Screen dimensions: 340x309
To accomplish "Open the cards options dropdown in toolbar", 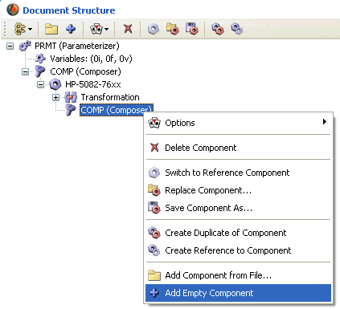I will [x=100, y=29].
